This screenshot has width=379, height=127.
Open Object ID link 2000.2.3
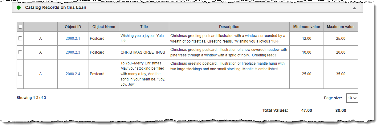pyautogui.click(x=73, y=52)
